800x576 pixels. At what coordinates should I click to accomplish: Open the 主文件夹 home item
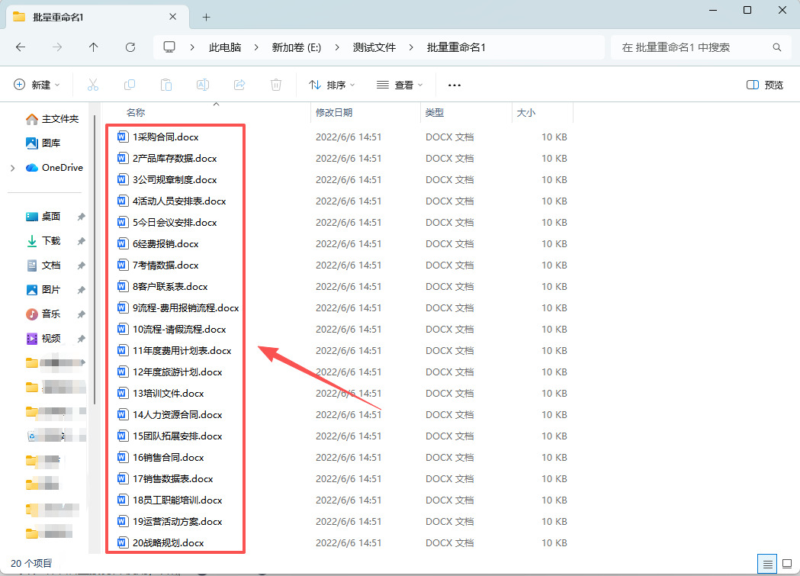52,119
